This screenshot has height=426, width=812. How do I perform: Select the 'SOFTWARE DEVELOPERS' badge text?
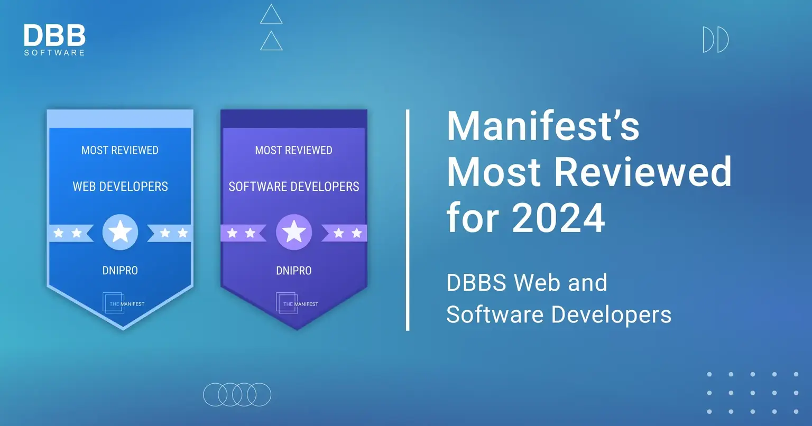(294, 187)
